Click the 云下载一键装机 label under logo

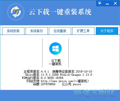tap(55, 62)
